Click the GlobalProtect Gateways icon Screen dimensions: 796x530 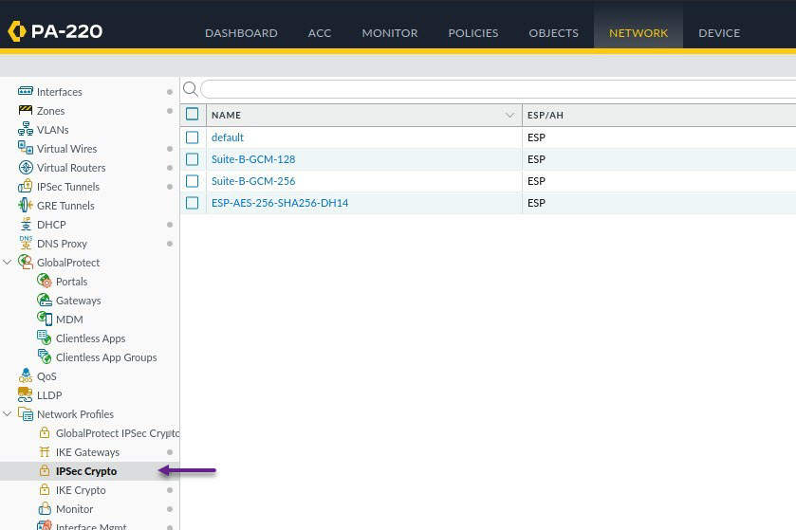pos(45,300)
